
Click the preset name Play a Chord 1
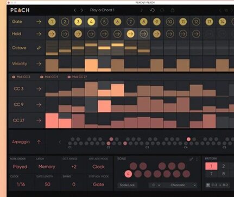102,10
